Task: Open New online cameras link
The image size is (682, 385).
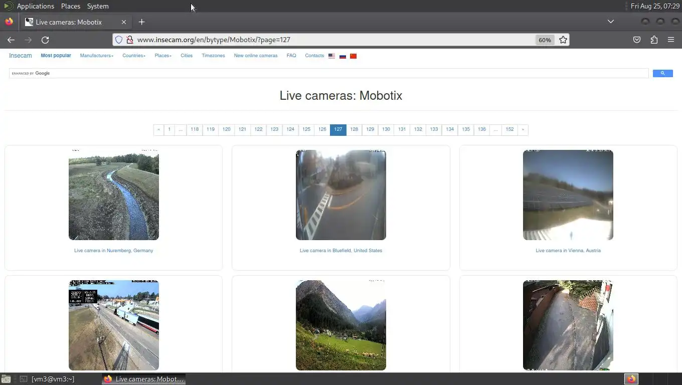Action: (256, 56)
